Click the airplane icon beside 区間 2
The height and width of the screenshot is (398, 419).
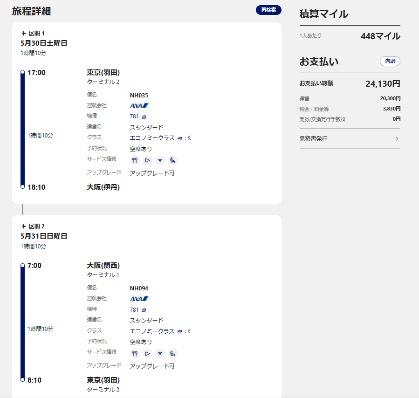click(x=24, y=226)
